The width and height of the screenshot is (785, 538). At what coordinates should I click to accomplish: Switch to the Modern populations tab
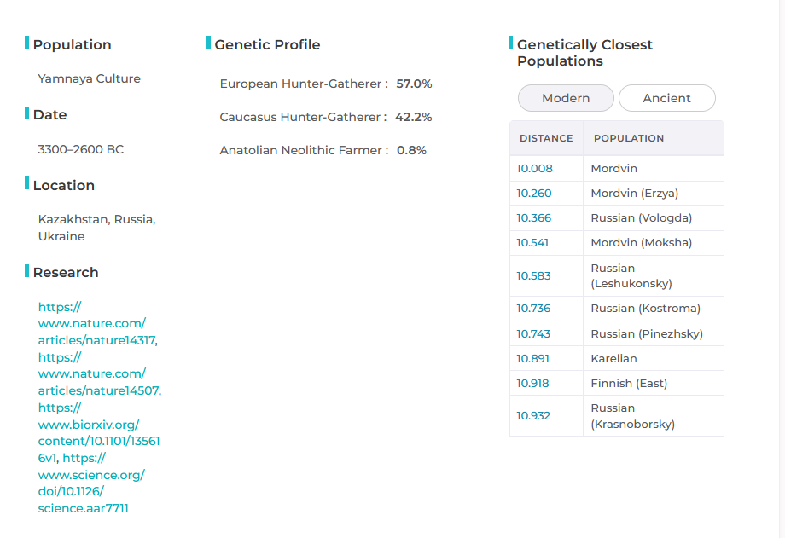click(x=566, y=98)
